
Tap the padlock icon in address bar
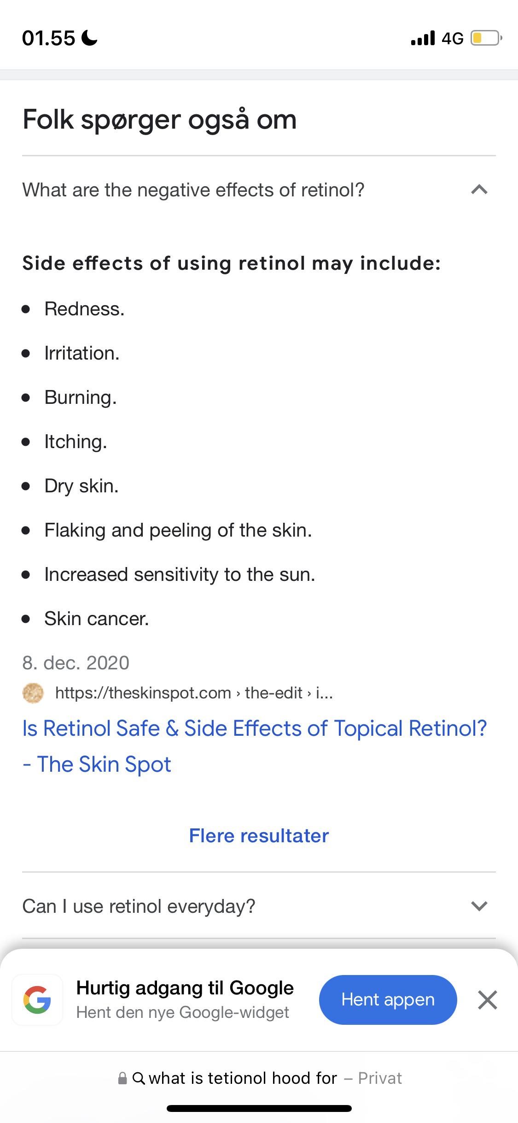pos(122,1077)
